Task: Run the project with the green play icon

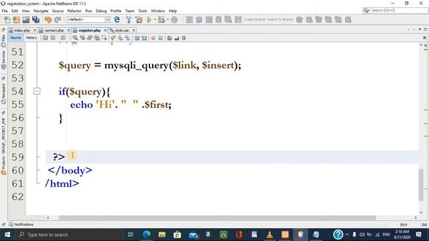Action: (x=149, y=19)
